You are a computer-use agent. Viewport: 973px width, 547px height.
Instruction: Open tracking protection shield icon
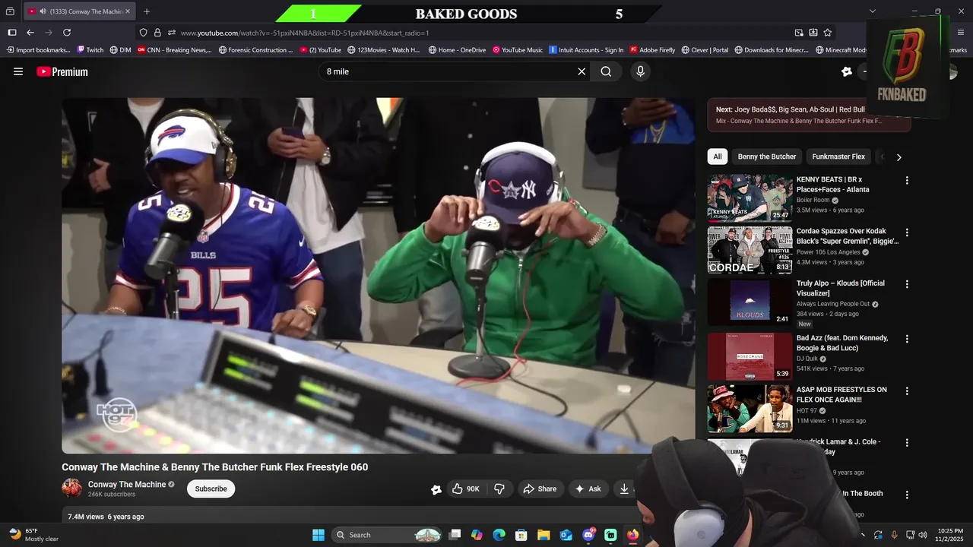pyautogui.click(x=144, y=33)
